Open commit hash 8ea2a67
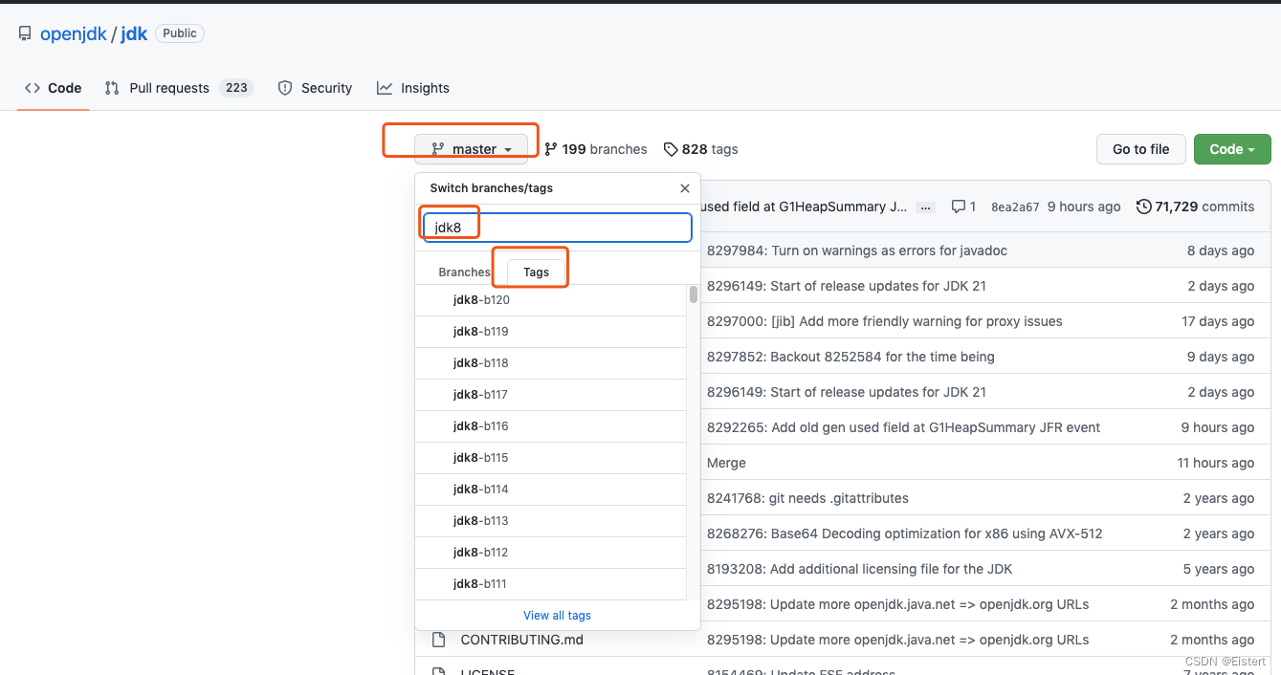 click(x=1015, y=207)
